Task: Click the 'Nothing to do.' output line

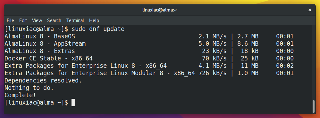Action: pyautogui.click(x=29, y=88)
